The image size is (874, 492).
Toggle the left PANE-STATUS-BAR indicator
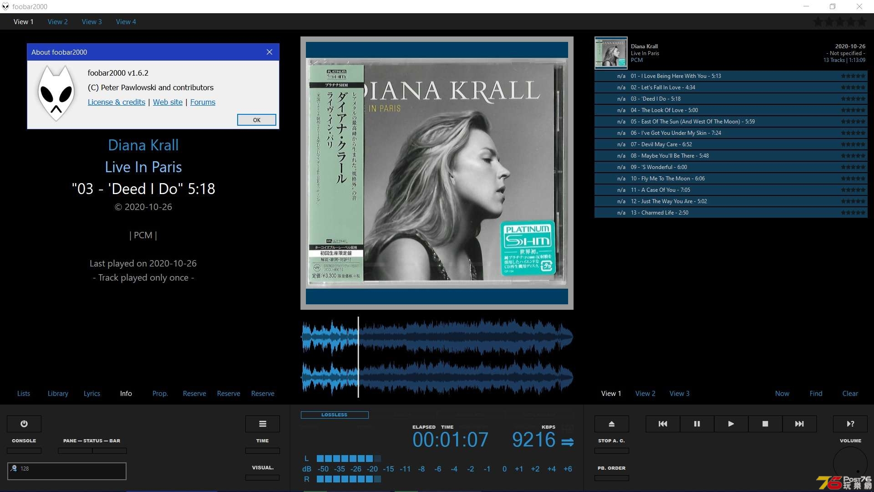[x=75, y=451]
